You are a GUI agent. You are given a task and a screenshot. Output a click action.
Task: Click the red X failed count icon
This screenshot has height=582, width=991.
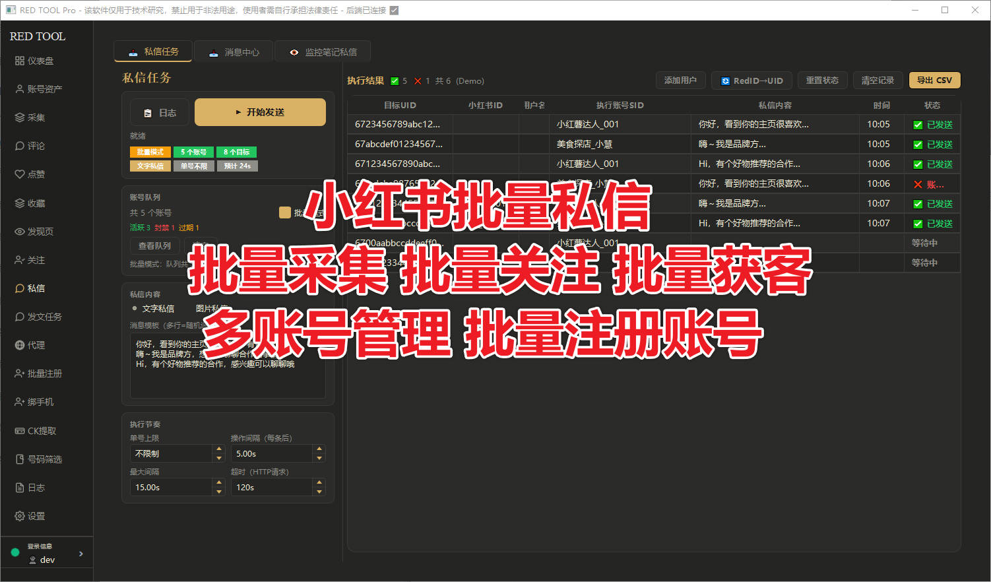(x=418, y=81)
